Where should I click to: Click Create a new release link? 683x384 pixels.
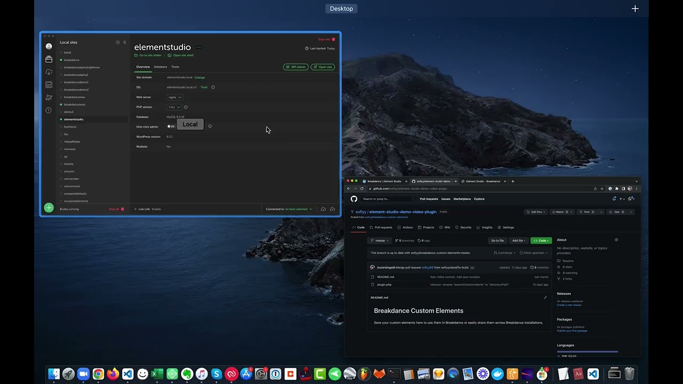[569, 305]
